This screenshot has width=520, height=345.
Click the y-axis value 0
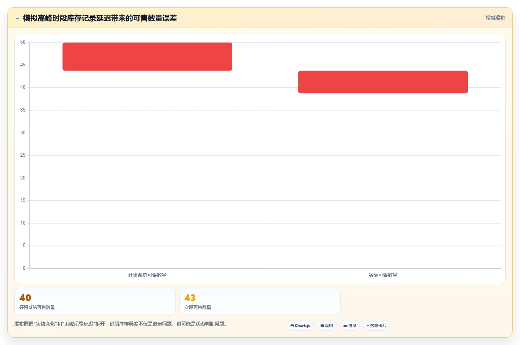(x=24, y=268)
